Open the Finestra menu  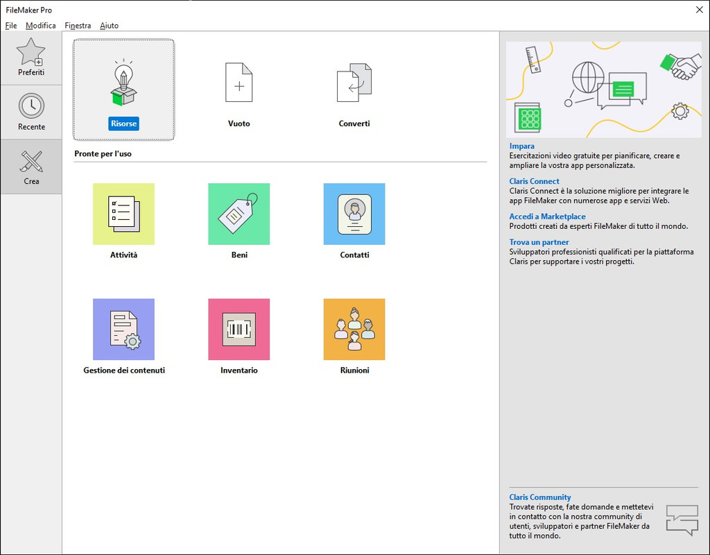78,26
